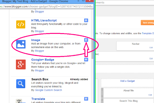Select the Navbar gadget box
Screen dimensions: 154x103
(135, 46)
